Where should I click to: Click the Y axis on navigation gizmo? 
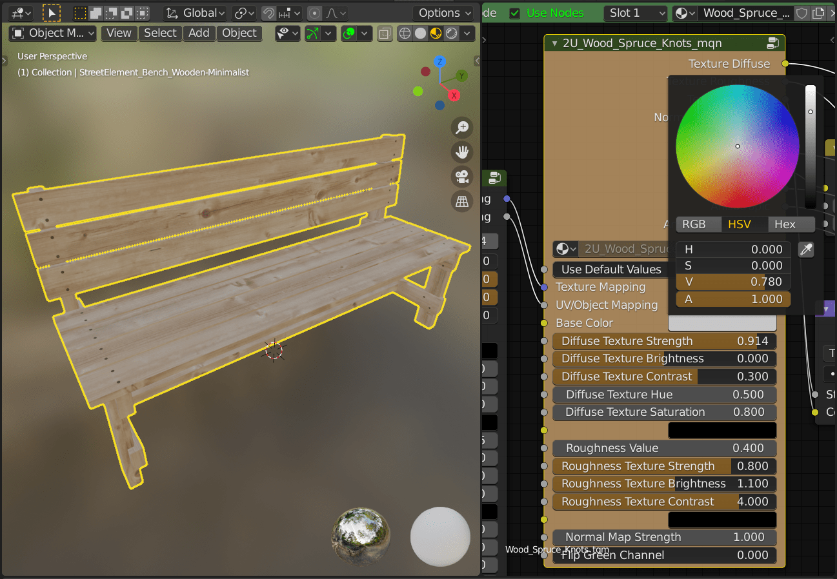coord(461,76)
